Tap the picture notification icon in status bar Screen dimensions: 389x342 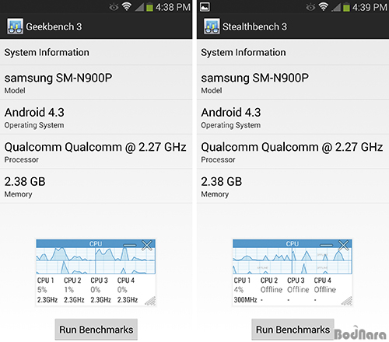pyautogui.click(x=205, y=7)
